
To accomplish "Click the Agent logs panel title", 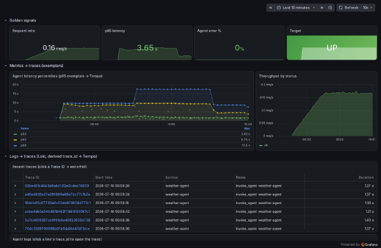I will [57, 239].
